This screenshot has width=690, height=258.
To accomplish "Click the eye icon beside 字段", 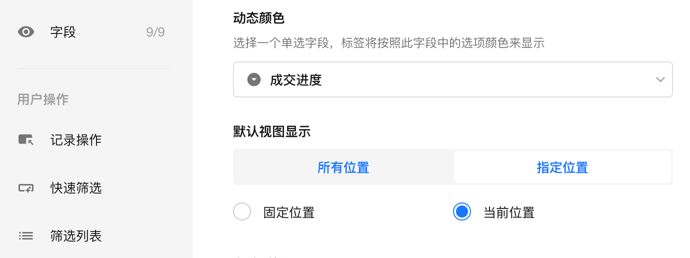I will [26, 32].
